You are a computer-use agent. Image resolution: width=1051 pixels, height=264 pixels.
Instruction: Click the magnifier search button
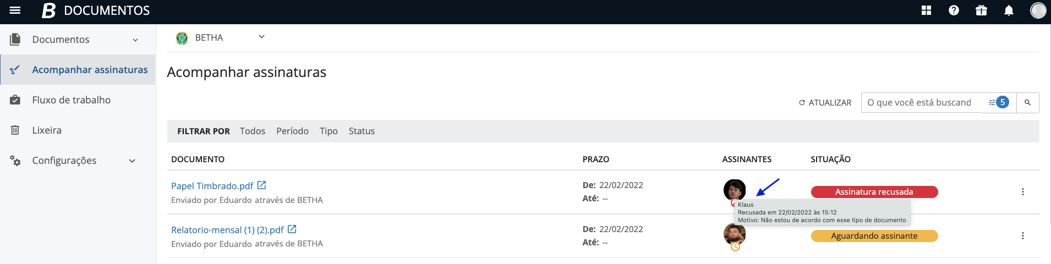click(x=1027, y=102)
